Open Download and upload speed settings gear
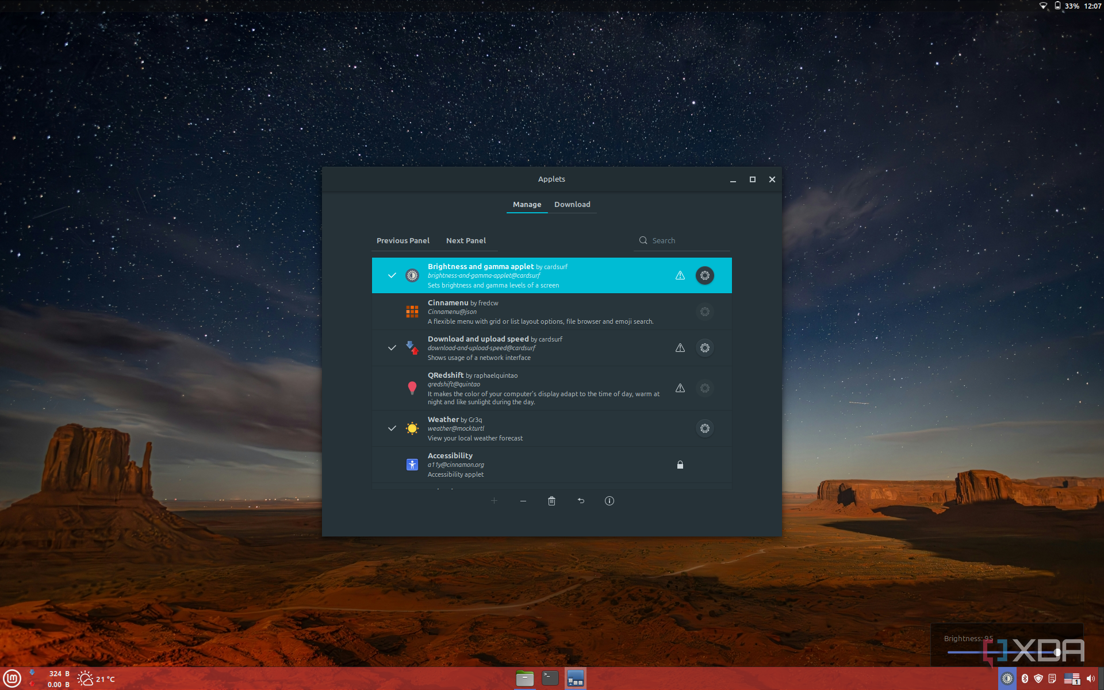Image resolution: width=1104 pixels, height=690 pixels. pyautogui.click(x=704, y=348)
